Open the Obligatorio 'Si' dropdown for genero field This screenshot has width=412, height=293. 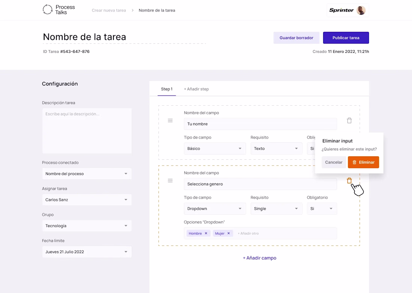pos(322,209)
